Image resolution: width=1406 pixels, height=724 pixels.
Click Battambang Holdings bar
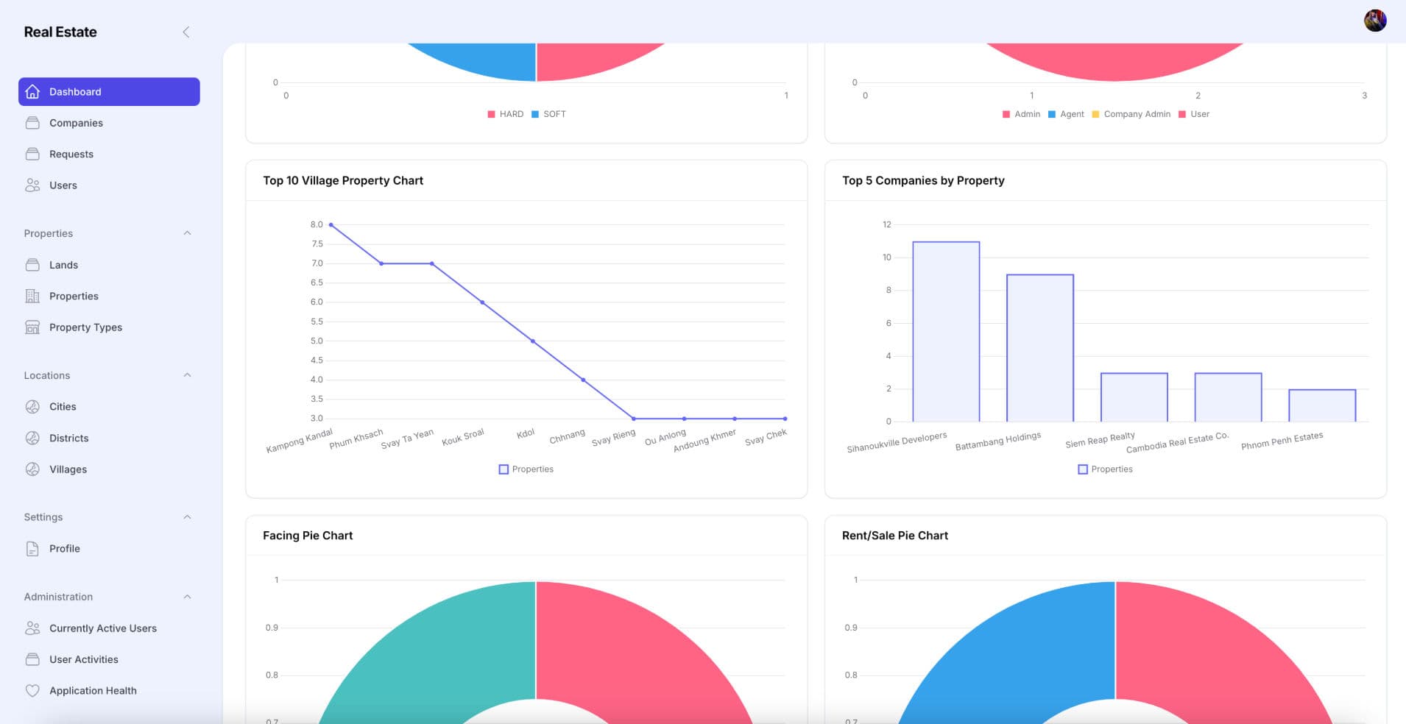click(1040, 348)
